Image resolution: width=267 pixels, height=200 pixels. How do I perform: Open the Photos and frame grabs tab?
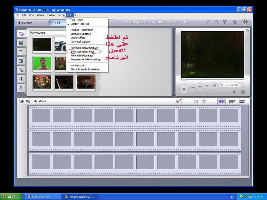(x=21, y=61)
